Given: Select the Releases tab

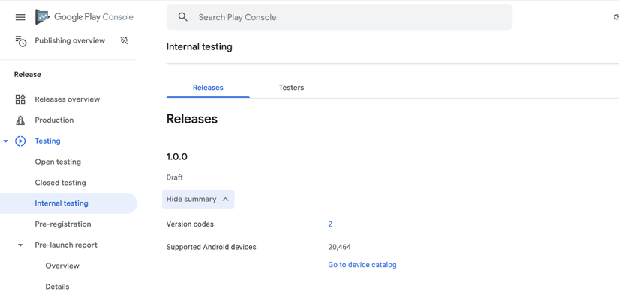Looking at the screenshot, I should click(x=208, y=88).
